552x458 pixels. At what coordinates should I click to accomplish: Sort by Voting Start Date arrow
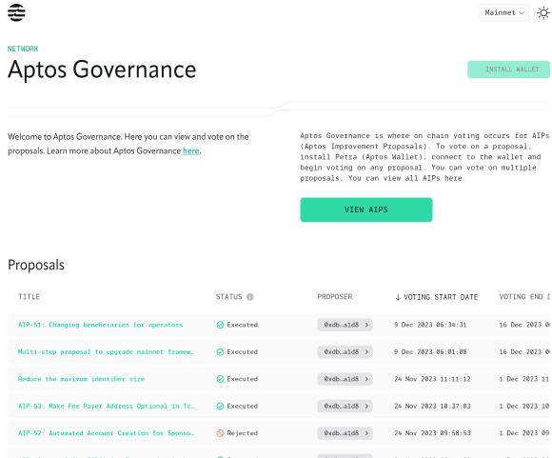(x=398, y=297)
